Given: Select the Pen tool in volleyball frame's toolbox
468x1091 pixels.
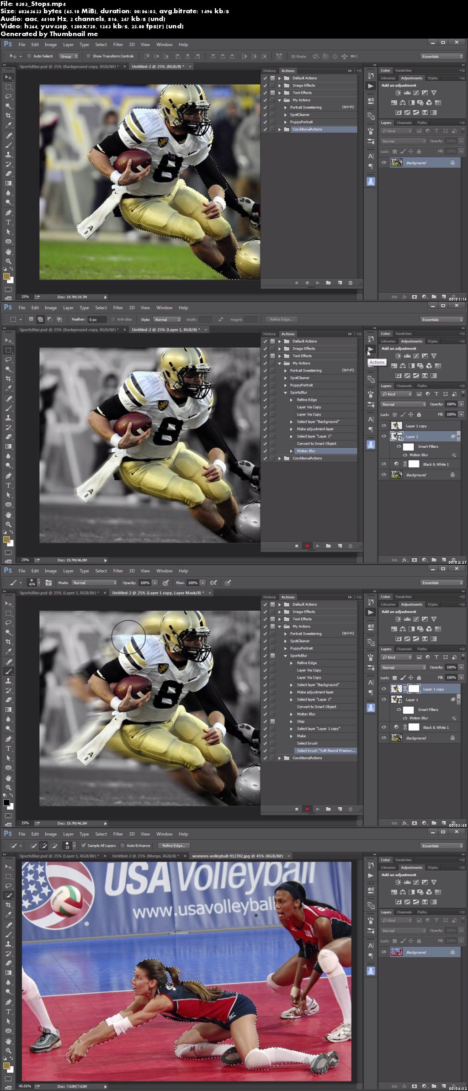Looking at the screenshot, I should [x=8, y=1002].
